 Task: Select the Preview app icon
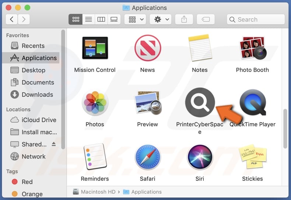(x=148, y=102)
